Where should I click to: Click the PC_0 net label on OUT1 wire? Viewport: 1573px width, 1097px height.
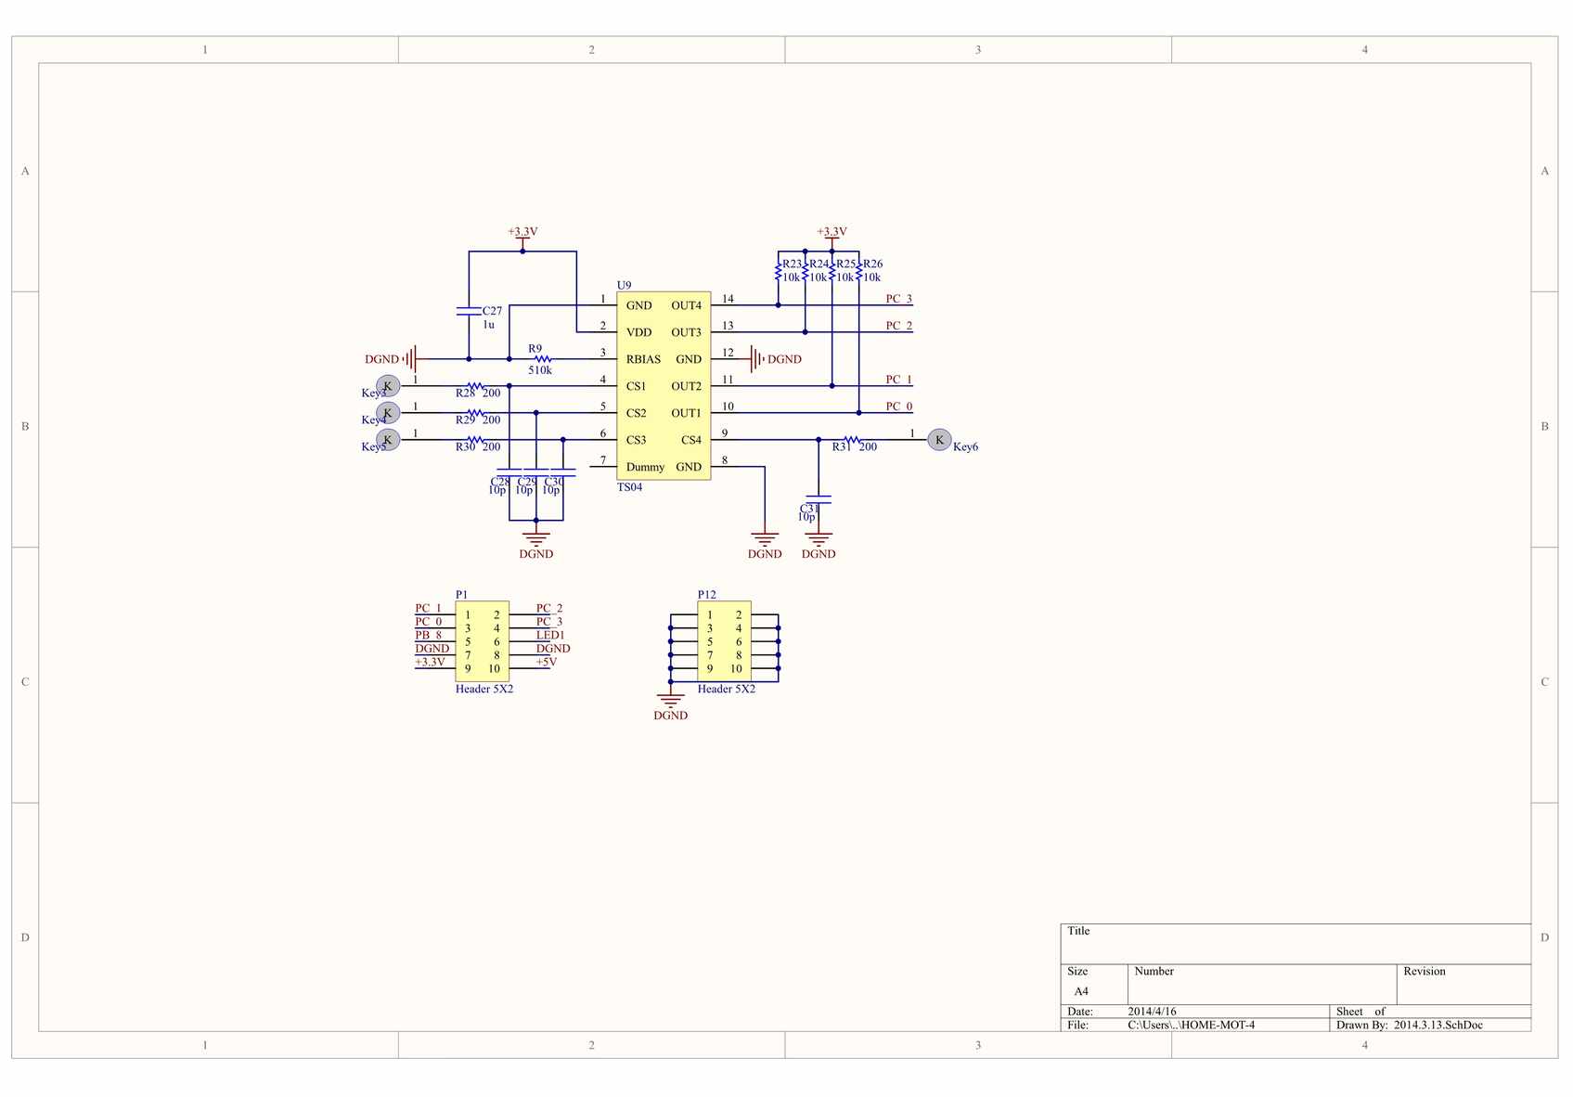pyautogui.click(x=898, y=407)
